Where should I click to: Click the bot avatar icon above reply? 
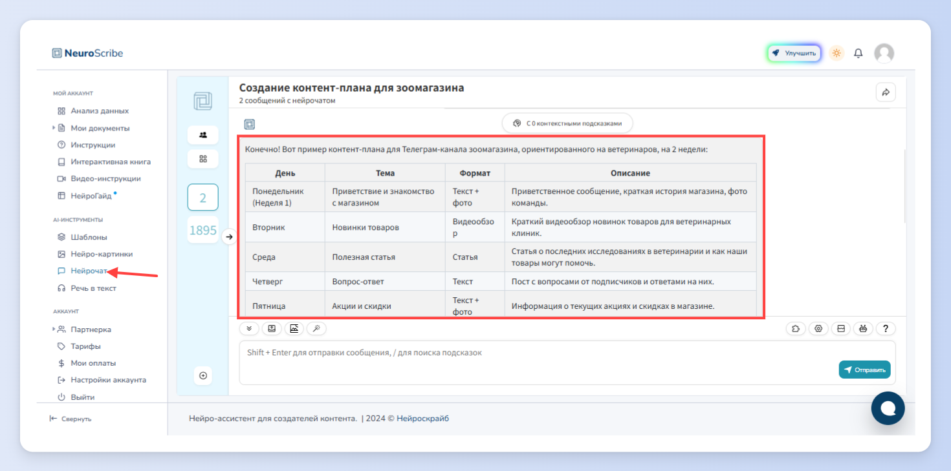click(249, 124)
